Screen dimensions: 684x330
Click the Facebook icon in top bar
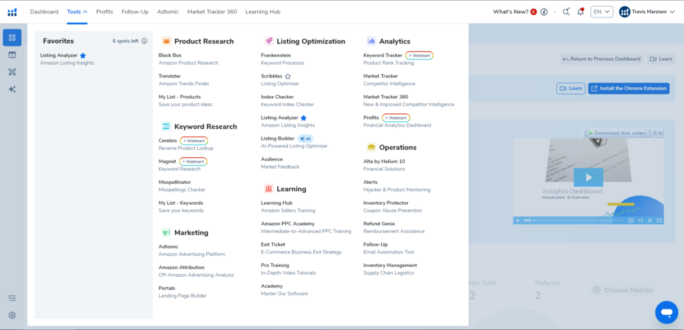tap(544, 12)
